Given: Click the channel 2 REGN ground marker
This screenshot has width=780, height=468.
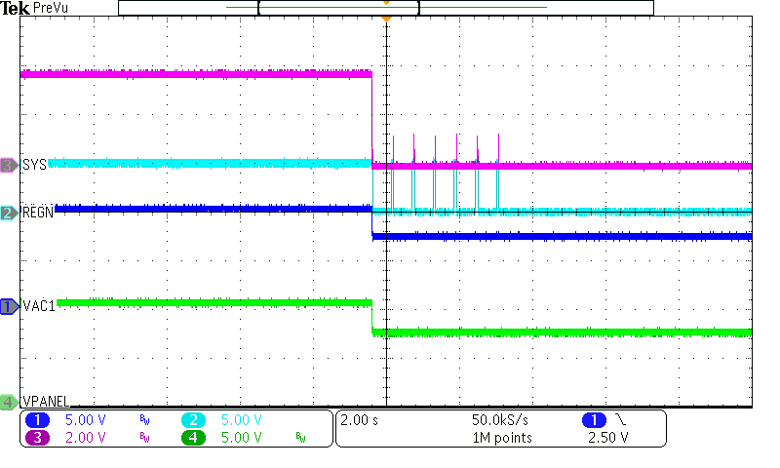Looking at the screenshot, I should point(9,213).
